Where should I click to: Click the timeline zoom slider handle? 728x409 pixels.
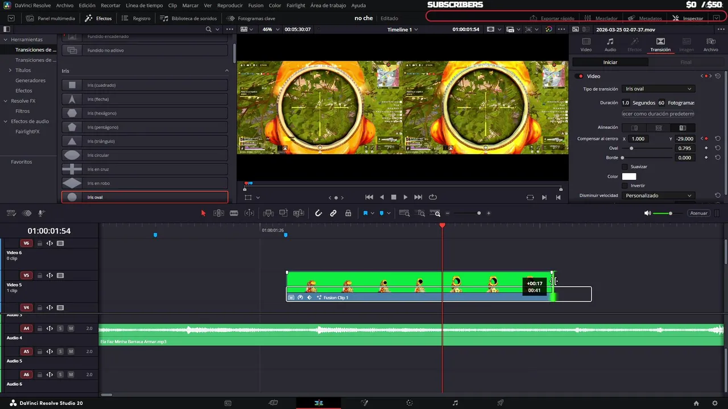click(x=479, y=213)
